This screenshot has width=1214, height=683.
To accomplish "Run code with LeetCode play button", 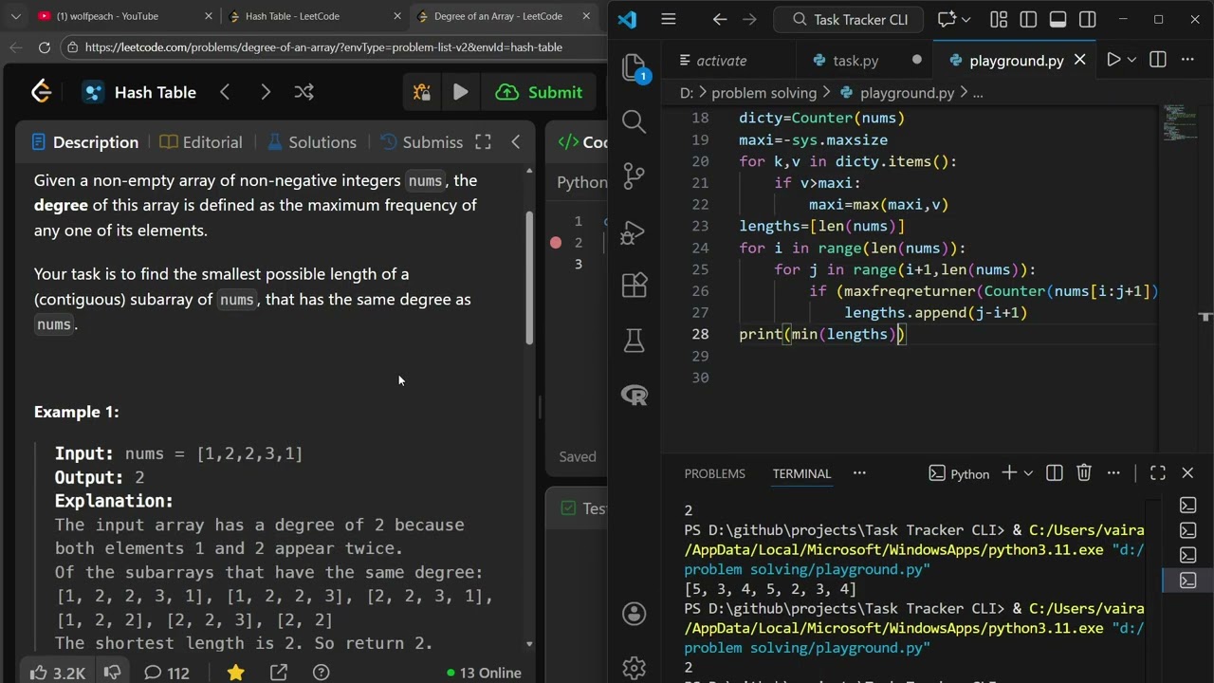I will pyautogui.click(x=461, y=92).
